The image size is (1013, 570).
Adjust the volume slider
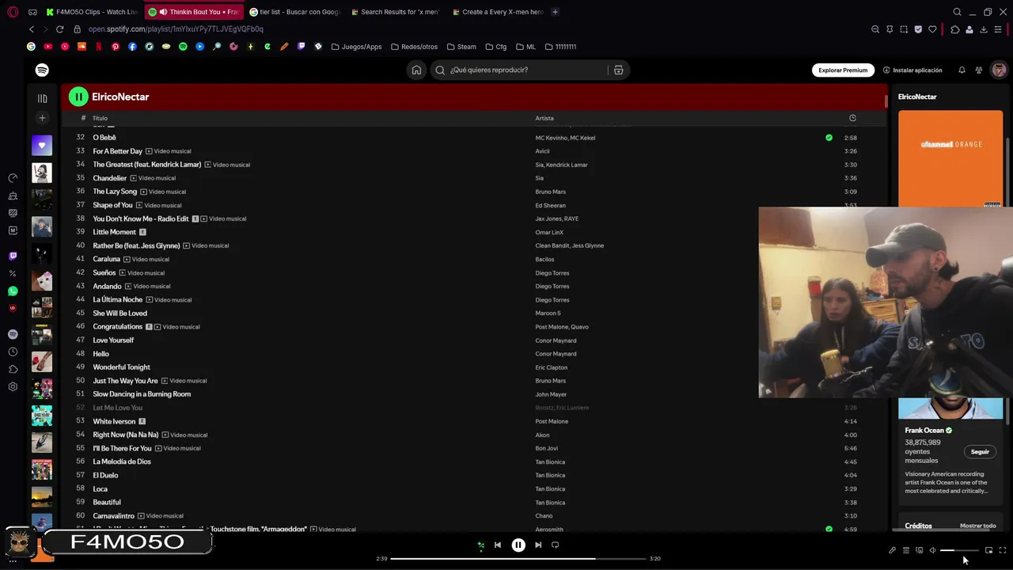click(958, 550)
